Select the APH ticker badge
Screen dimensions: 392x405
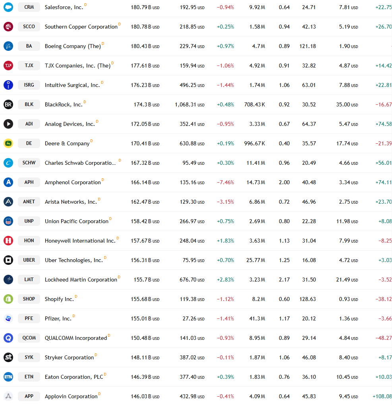pyautogui.click(x=29, y=182)
